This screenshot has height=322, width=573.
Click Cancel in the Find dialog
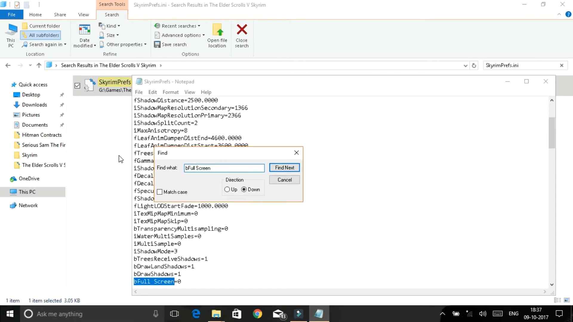click(x=284, y=179)
